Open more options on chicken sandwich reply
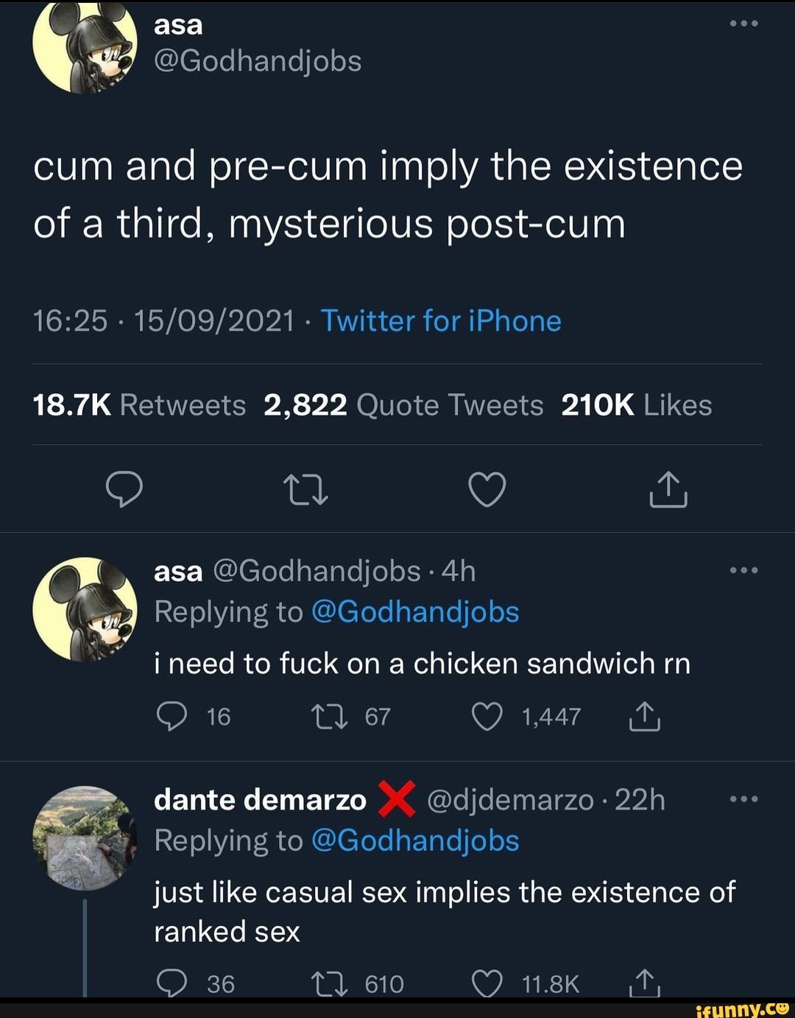 point(743,571)
